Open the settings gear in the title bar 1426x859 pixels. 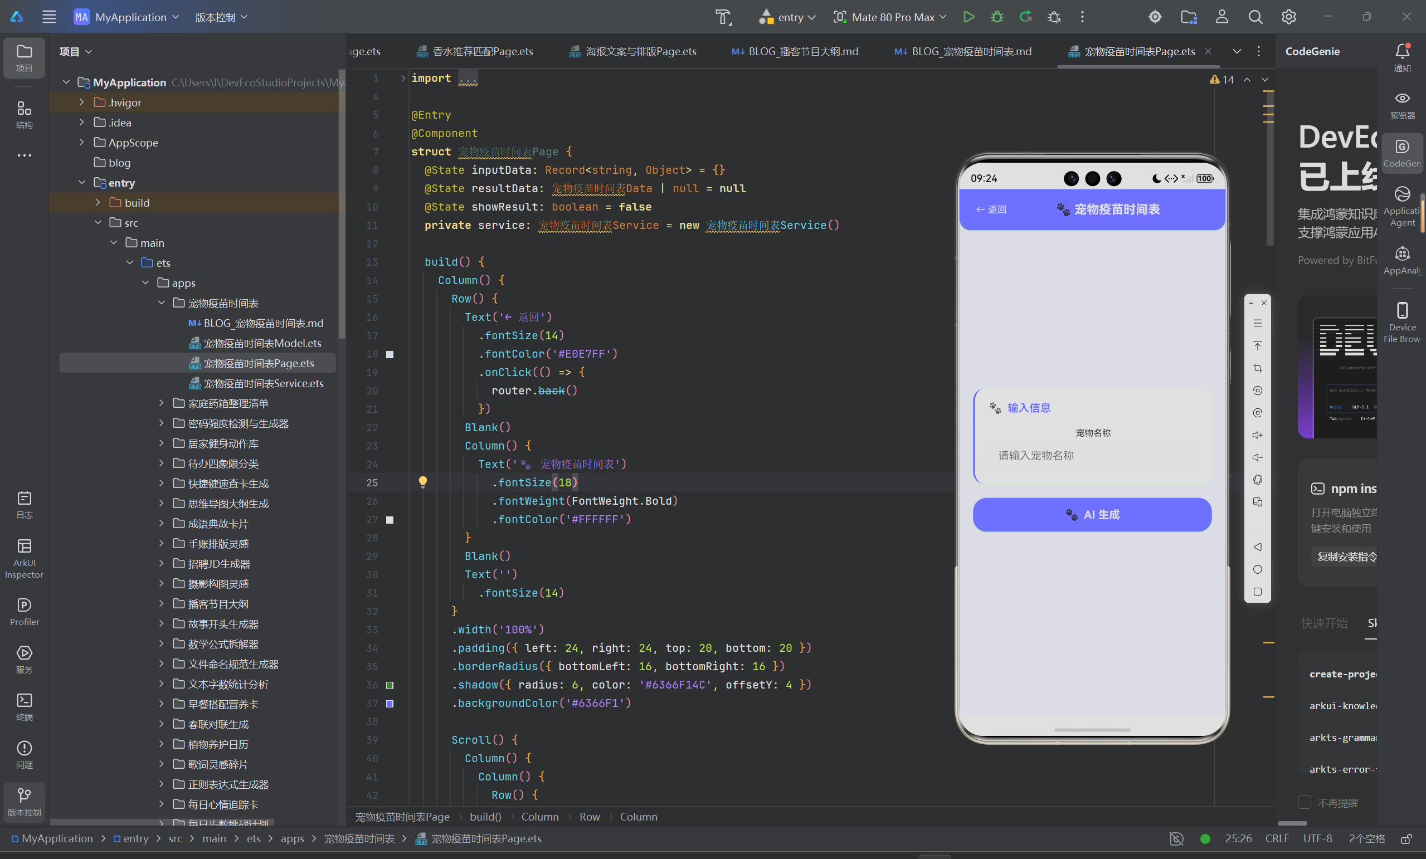pyautogui.click(x=1289, y=17)
